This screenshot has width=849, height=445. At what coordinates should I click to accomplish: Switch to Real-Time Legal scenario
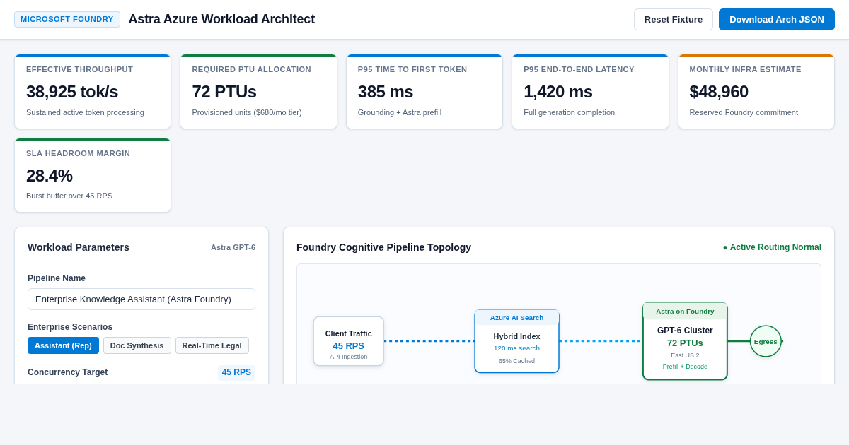pos(212,345)
